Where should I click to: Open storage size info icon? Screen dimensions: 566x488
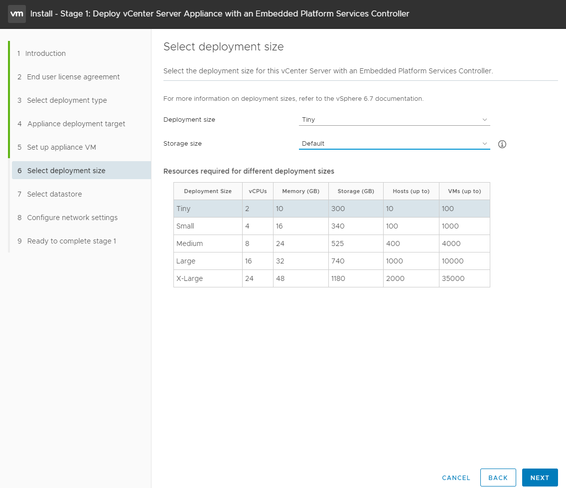[x=502, y=144]
